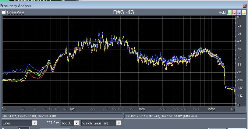Click the -60 label on dB scale
The height and width of the screenshot is (129, 248).
click(x=239, y=49)
